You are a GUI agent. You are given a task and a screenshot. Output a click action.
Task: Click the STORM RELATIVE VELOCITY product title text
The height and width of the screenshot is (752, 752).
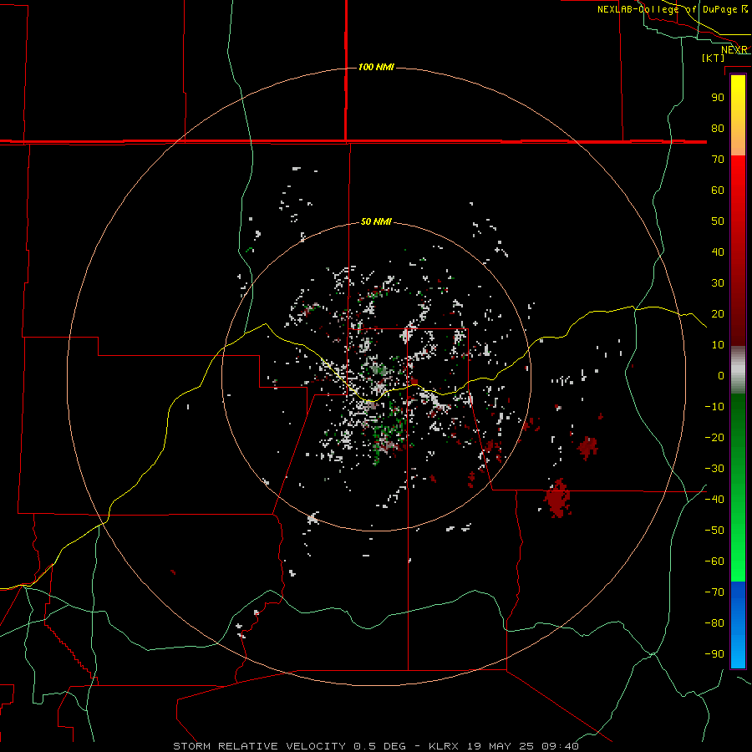pyautogui.click(x=259, y=746)
